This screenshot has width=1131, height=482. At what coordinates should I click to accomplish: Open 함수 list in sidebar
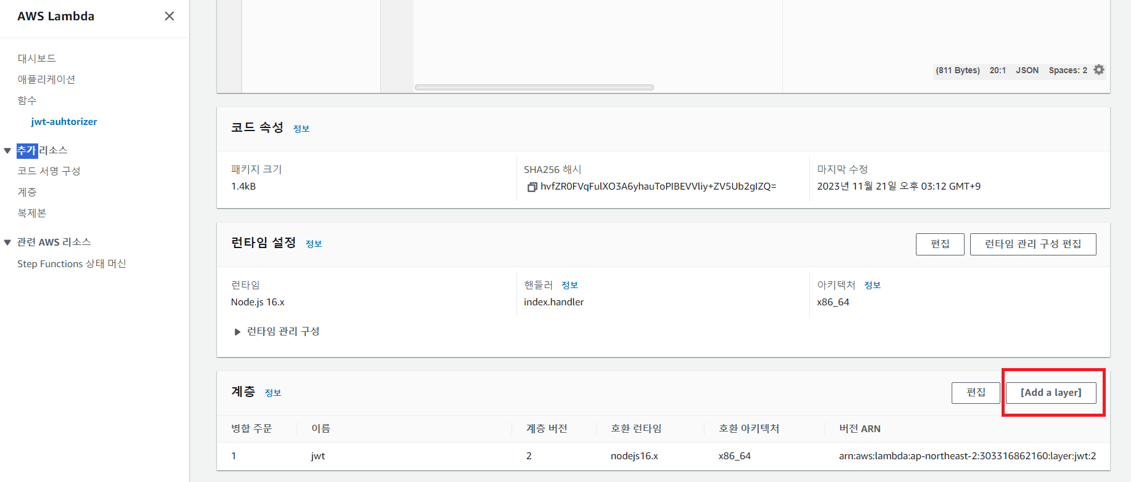point(27,100)
